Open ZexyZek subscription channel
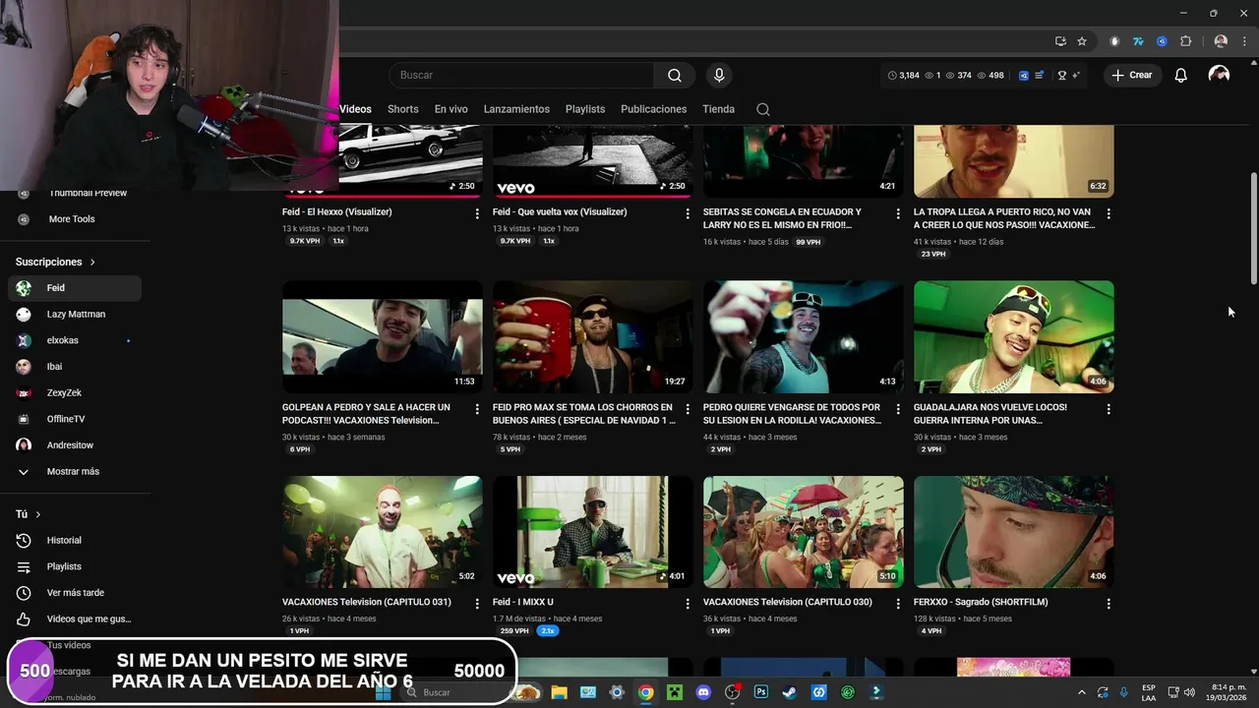Viewport: 1259px width, 708px height. point(75,392)
